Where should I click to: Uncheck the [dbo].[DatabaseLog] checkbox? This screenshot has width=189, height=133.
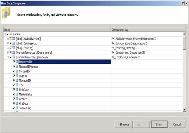pyautogui.click(x=10, y=43)
